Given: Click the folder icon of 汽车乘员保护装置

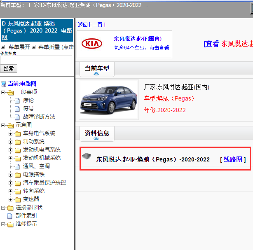Looking at the screenshot, I should pos(18,183).
